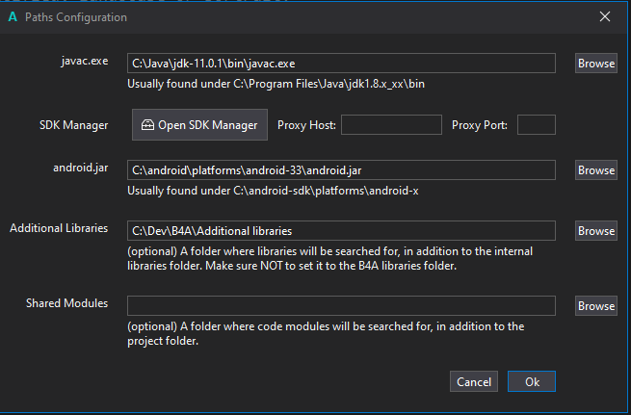Browse for the Shared Modules folder
The width and height of the screenshot is (631, 415).
coord(595,306)
